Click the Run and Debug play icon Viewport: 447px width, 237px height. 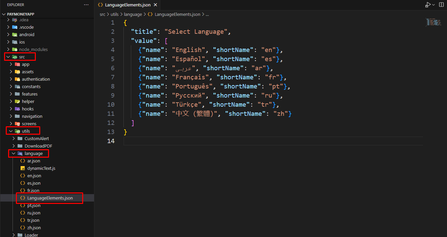[428, 5]
